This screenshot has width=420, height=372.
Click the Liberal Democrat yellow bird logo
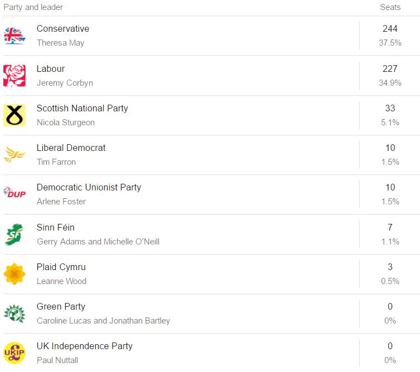(14, 154)
